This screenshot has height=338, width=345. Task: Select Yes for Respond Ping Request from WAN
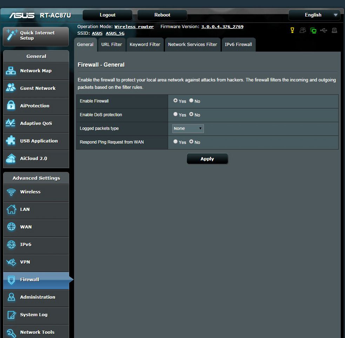[x=175, y=142]
